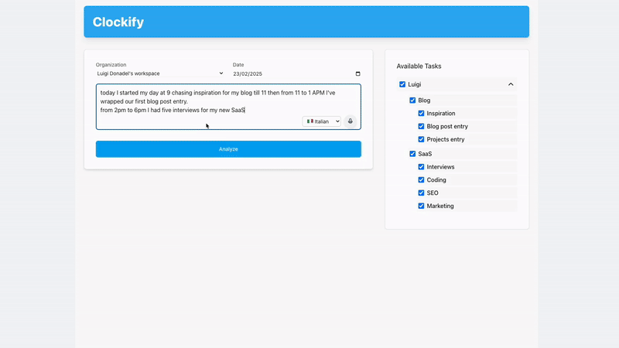Click the Date label
This screenshot has height=348, width=619.
click(238, 65)
